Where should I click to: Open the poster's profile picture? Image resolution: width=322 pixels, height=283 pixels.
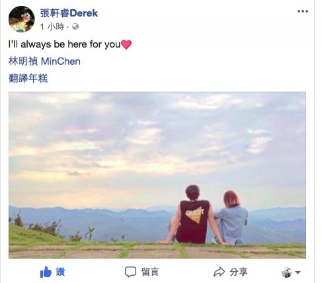pos(22,19)
